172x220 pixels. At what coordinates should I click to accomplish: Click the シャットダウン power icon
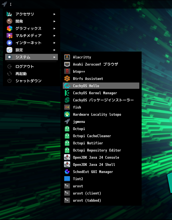[x=9, y=81]
